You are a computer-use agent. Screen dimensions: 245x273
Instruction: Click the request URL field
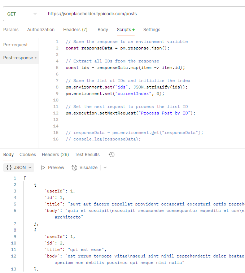point(144,14)
